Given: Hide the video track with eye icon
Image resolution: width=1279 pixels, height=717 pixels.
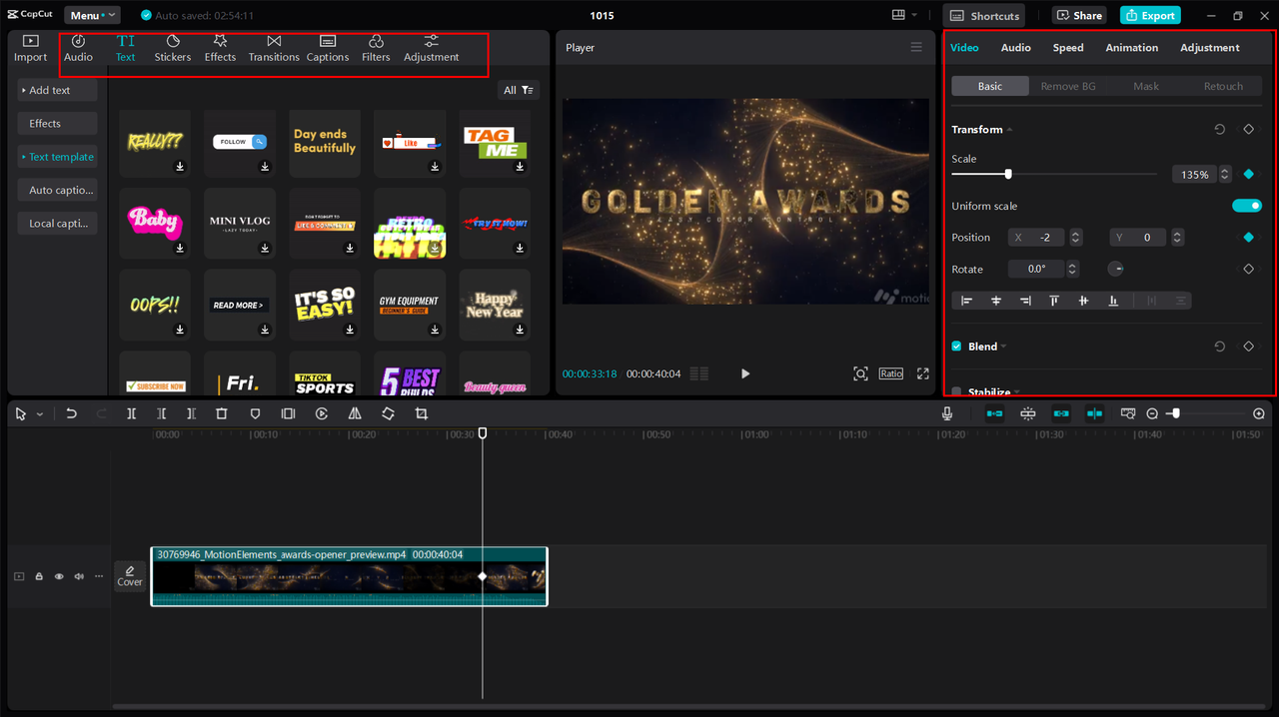Looking at the screenshot, I should tap(59, 576).
